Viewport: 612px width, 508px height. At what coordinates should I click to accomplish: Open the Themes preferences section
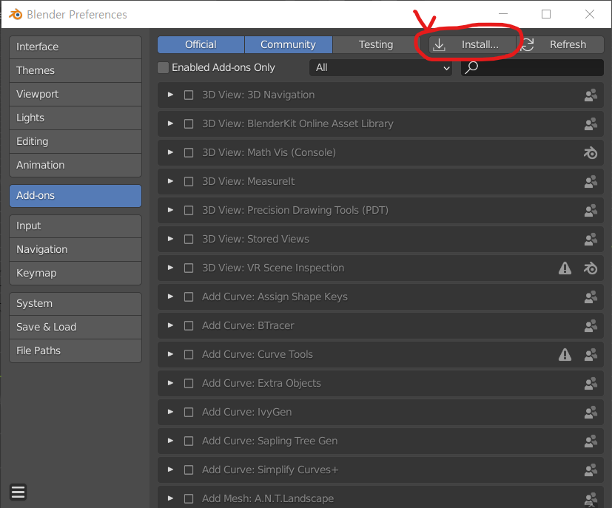point(75,70)
